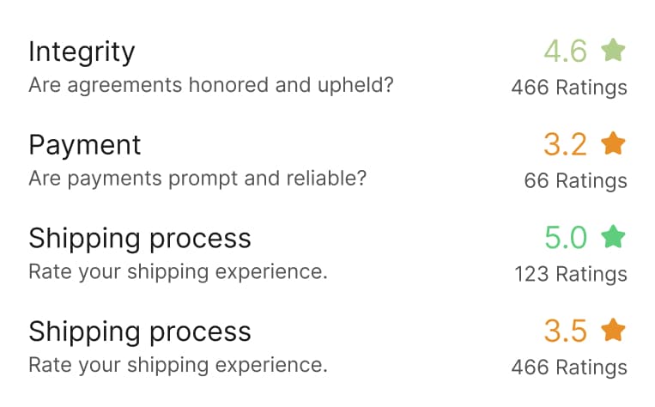
Task: Click "Are agreements honored and upheld?" text
Action: point(210,86)
